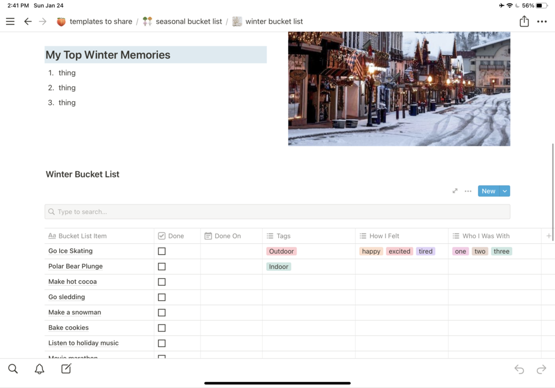Check Done for Go sledding
The image size is (555, 388).
pos(162,297)
